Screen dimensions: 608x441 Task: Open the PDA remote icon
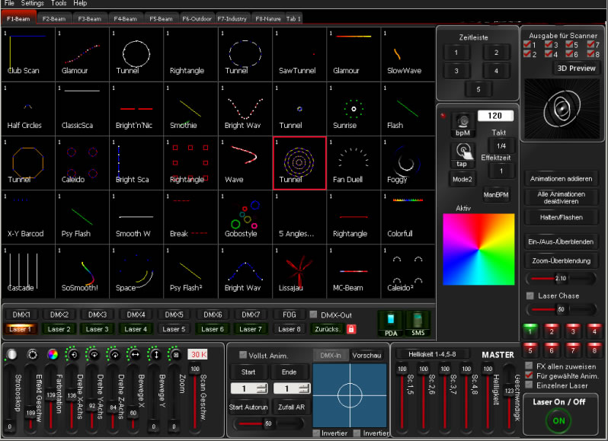click(391, 323)
